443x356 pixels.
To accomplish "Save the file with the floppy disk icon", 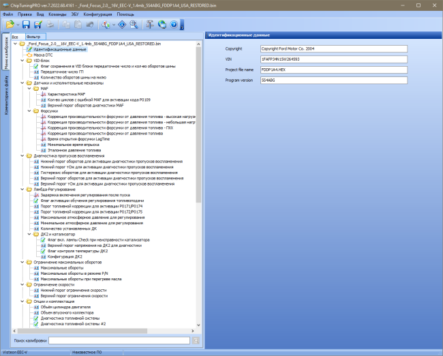I will pyautogui.click(x=26, y=25).
